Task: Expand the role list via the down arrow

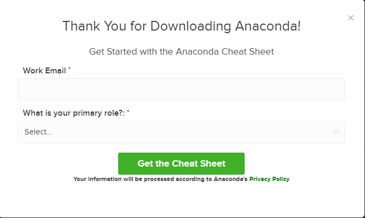Action: (335, 132)
